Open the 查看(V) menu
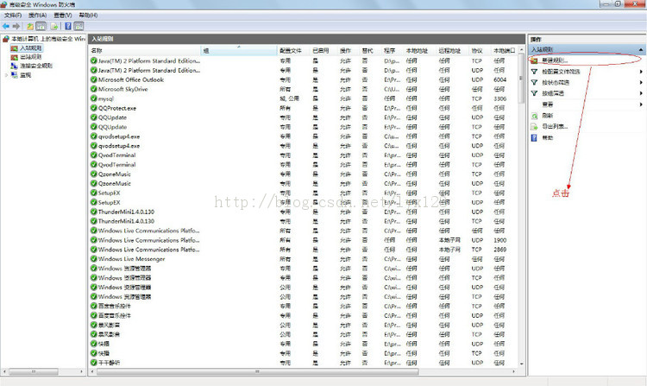Screen dimensions: 647x386 tap(63, 16)
